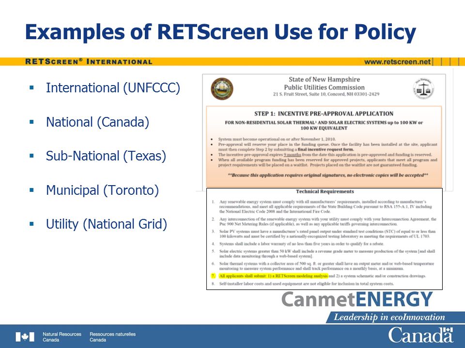Click the www.retscreen.net link
The image size is (465, 348).
click(x=397, y=62)
